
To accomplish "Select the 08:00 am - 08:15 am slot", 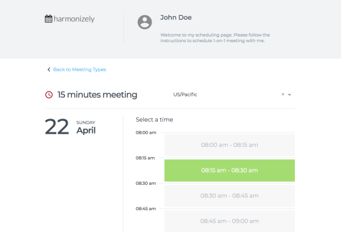I will point(229,145).
